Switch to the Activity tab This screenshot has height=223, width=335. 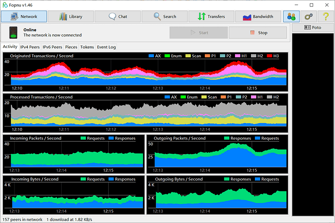tap(10, 47)
